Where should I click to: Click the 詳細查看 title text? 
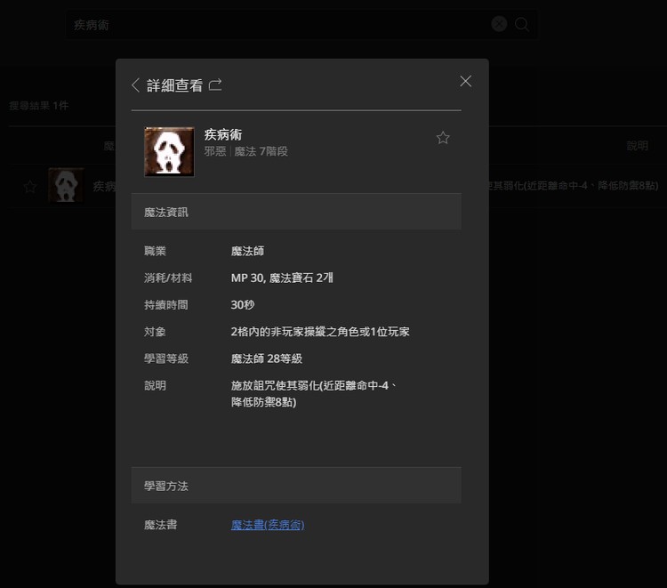click(175, 85)
